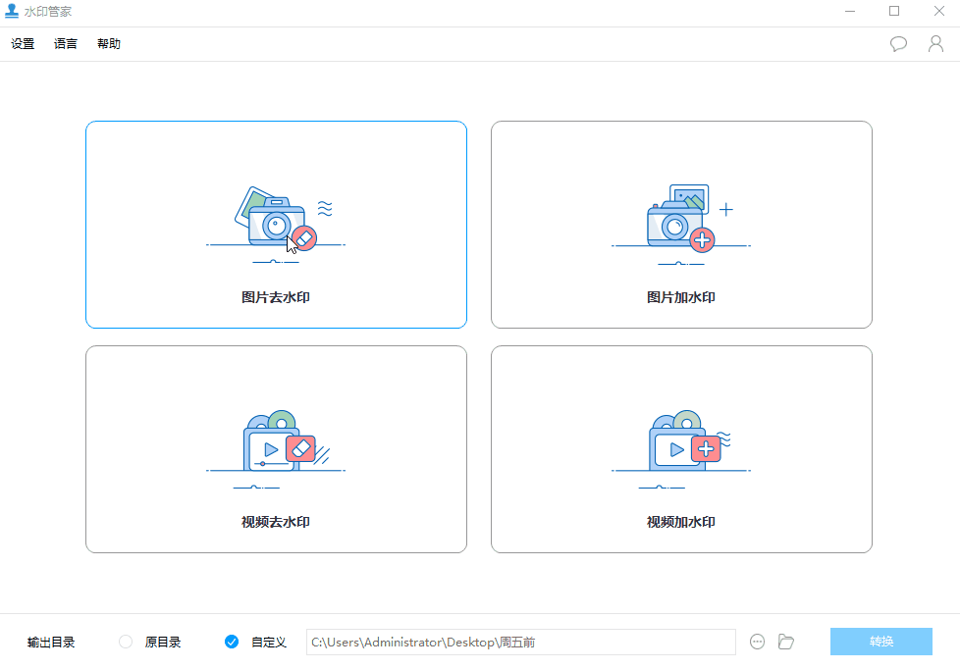
Task: Select the 视频加水印 video watermark icon
Action: (x=681, y=443)
